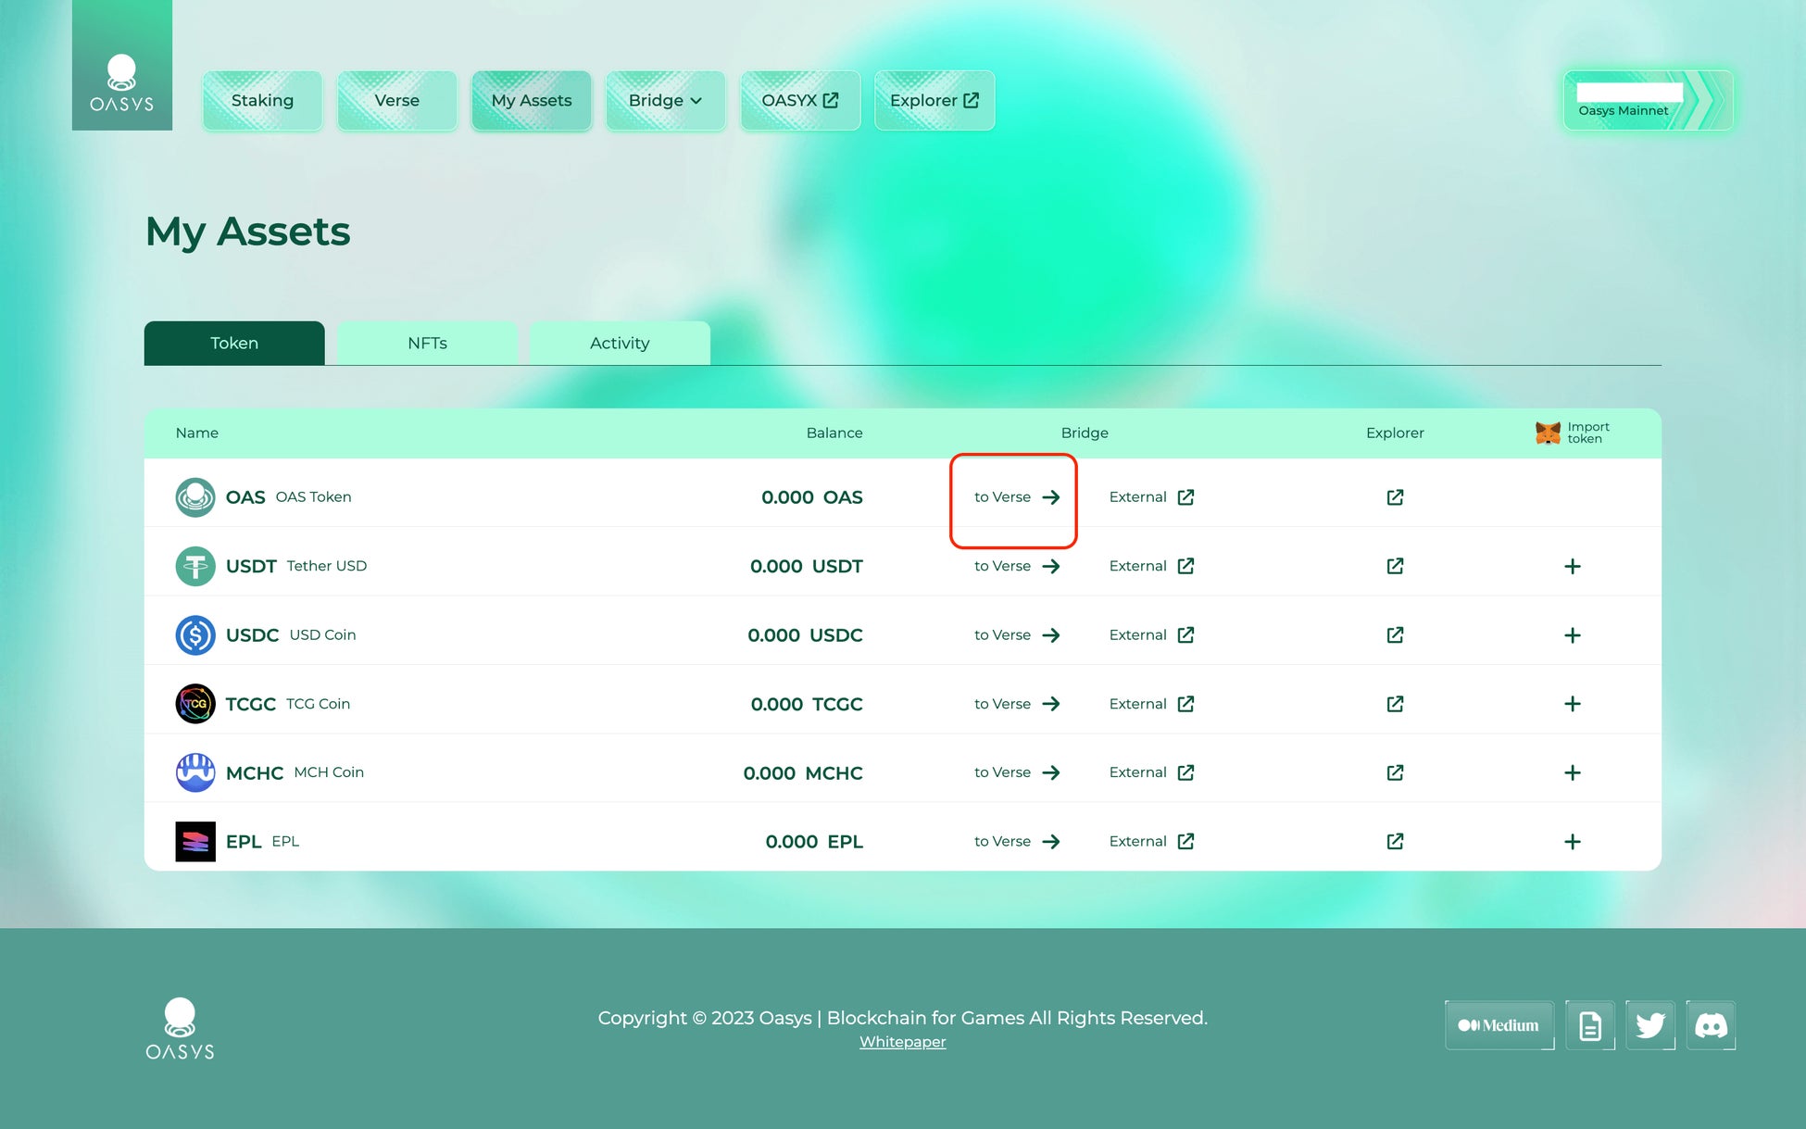
Task: Expand the Bridge dropdown menu
Action: pyautogui.click(x=665, y=100)
